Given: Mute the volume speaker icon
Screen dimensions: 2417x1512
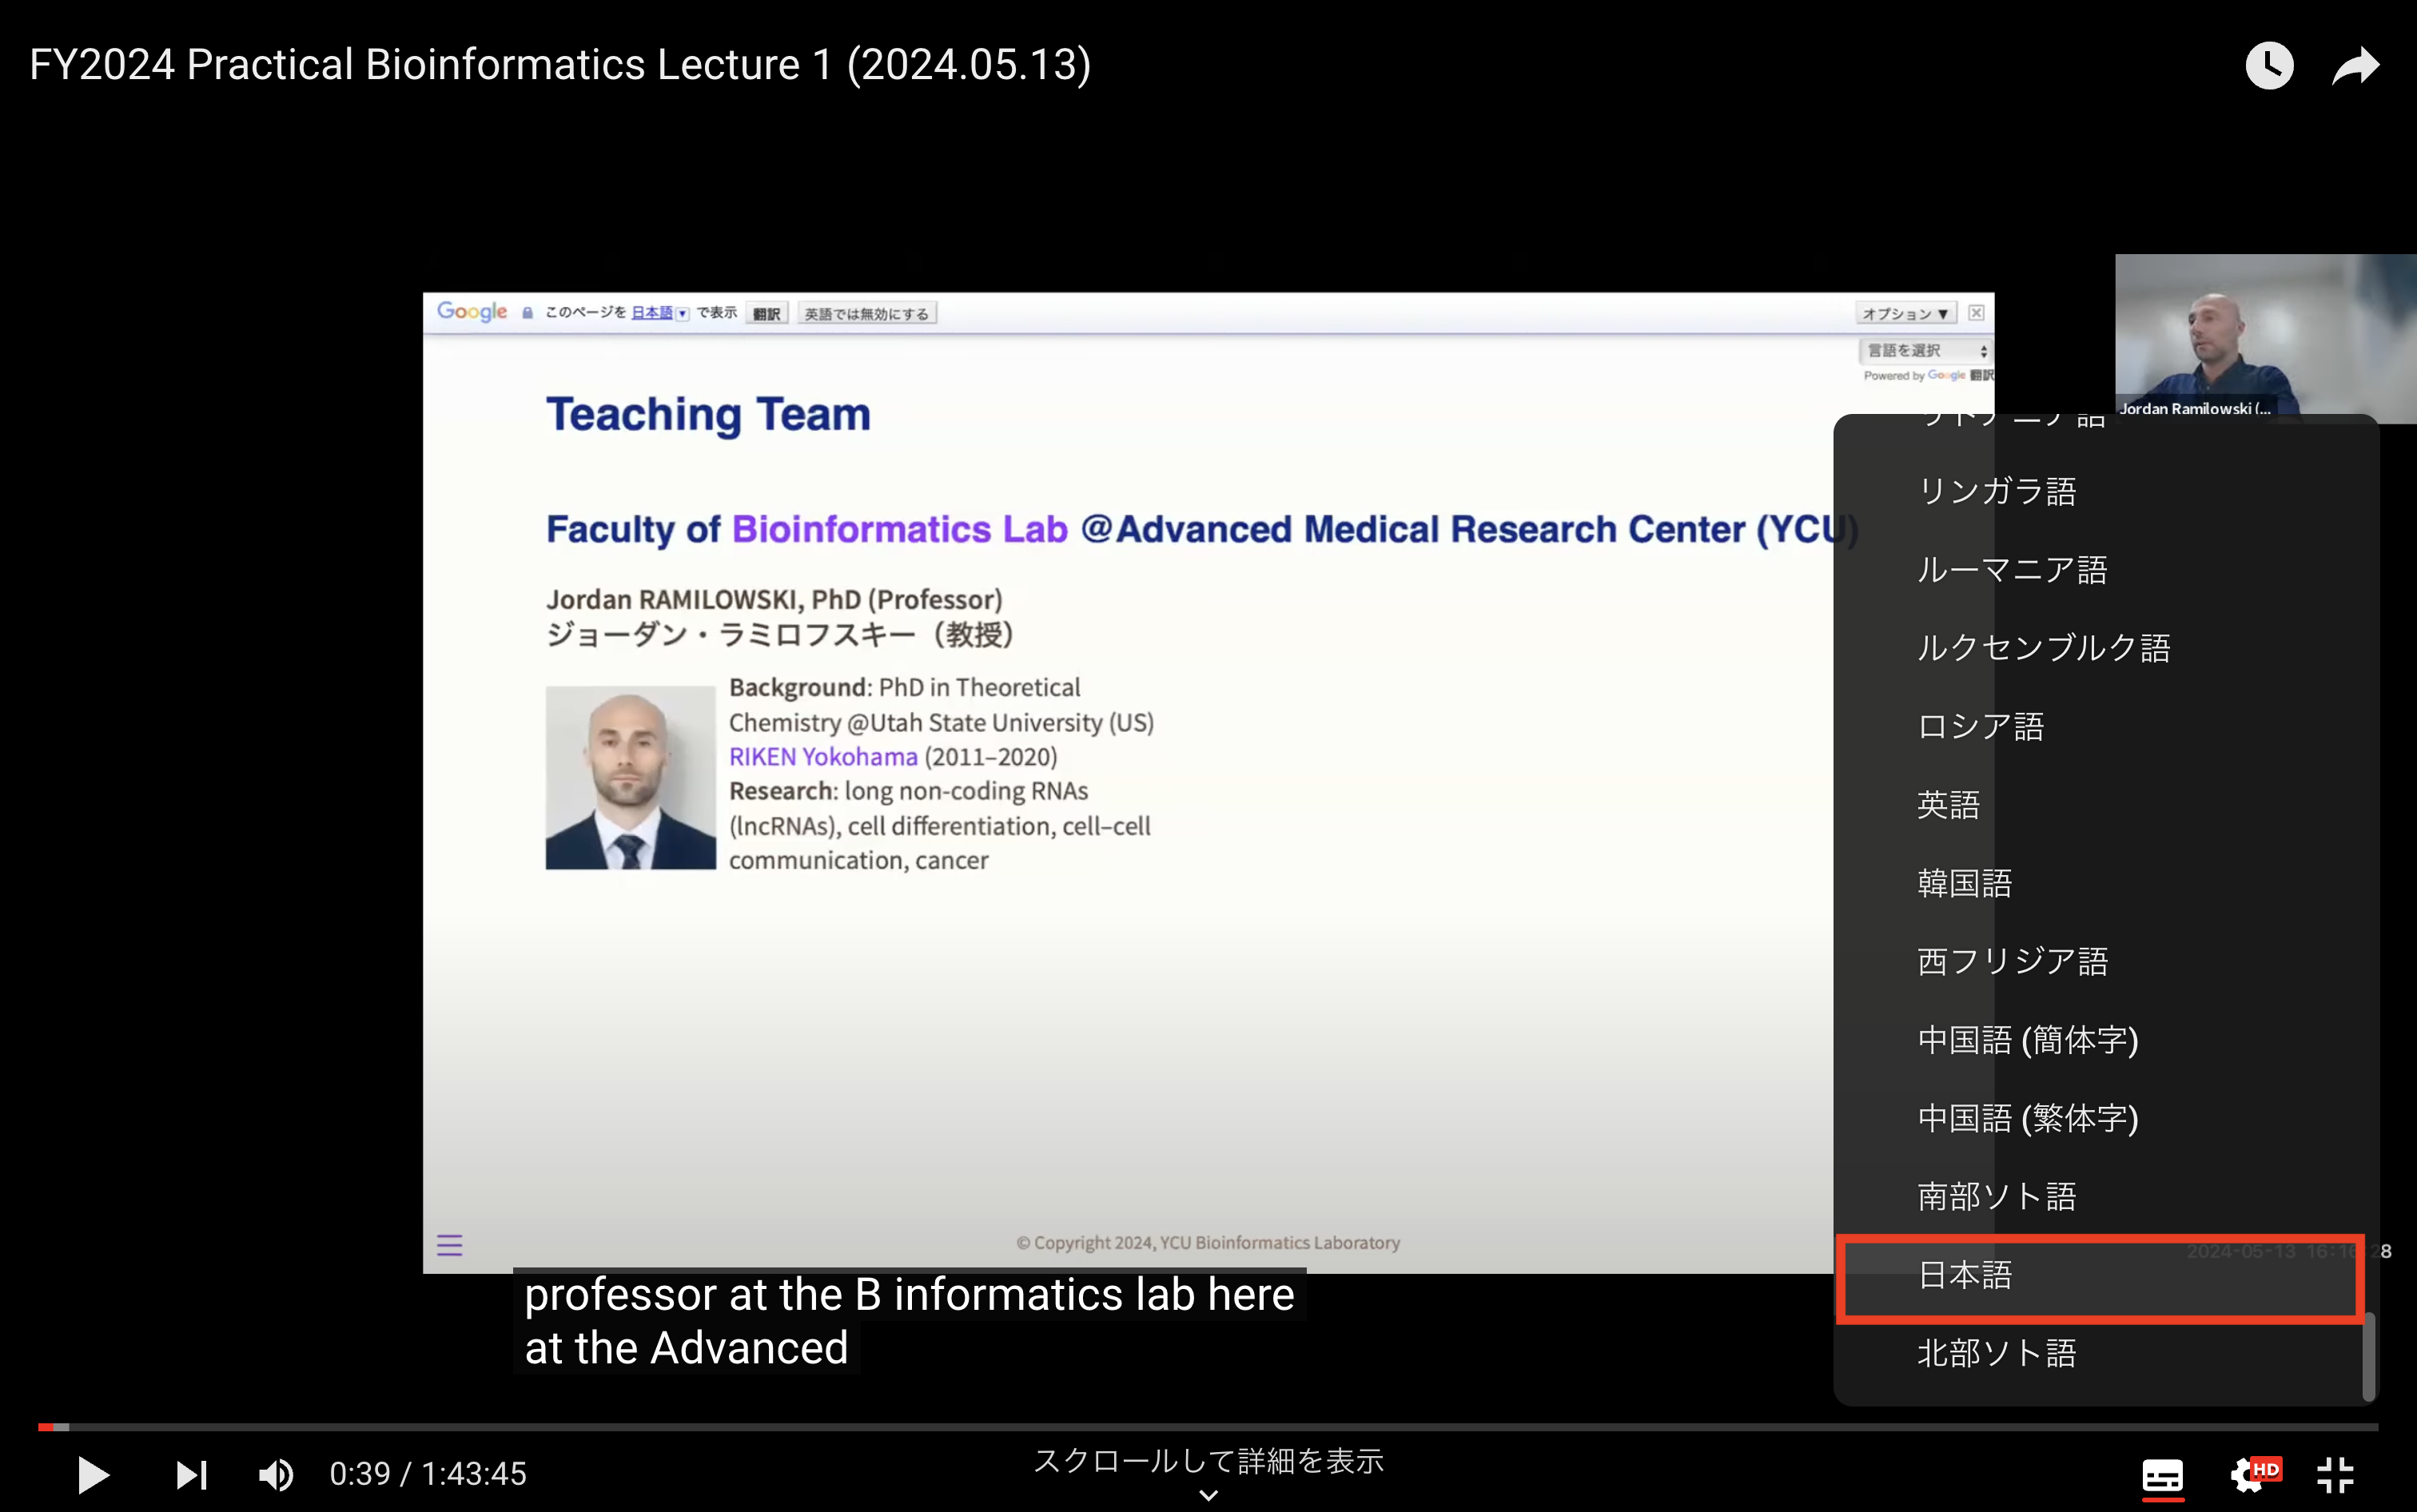Looking at the screenshot, I should tap(276, 1474).
